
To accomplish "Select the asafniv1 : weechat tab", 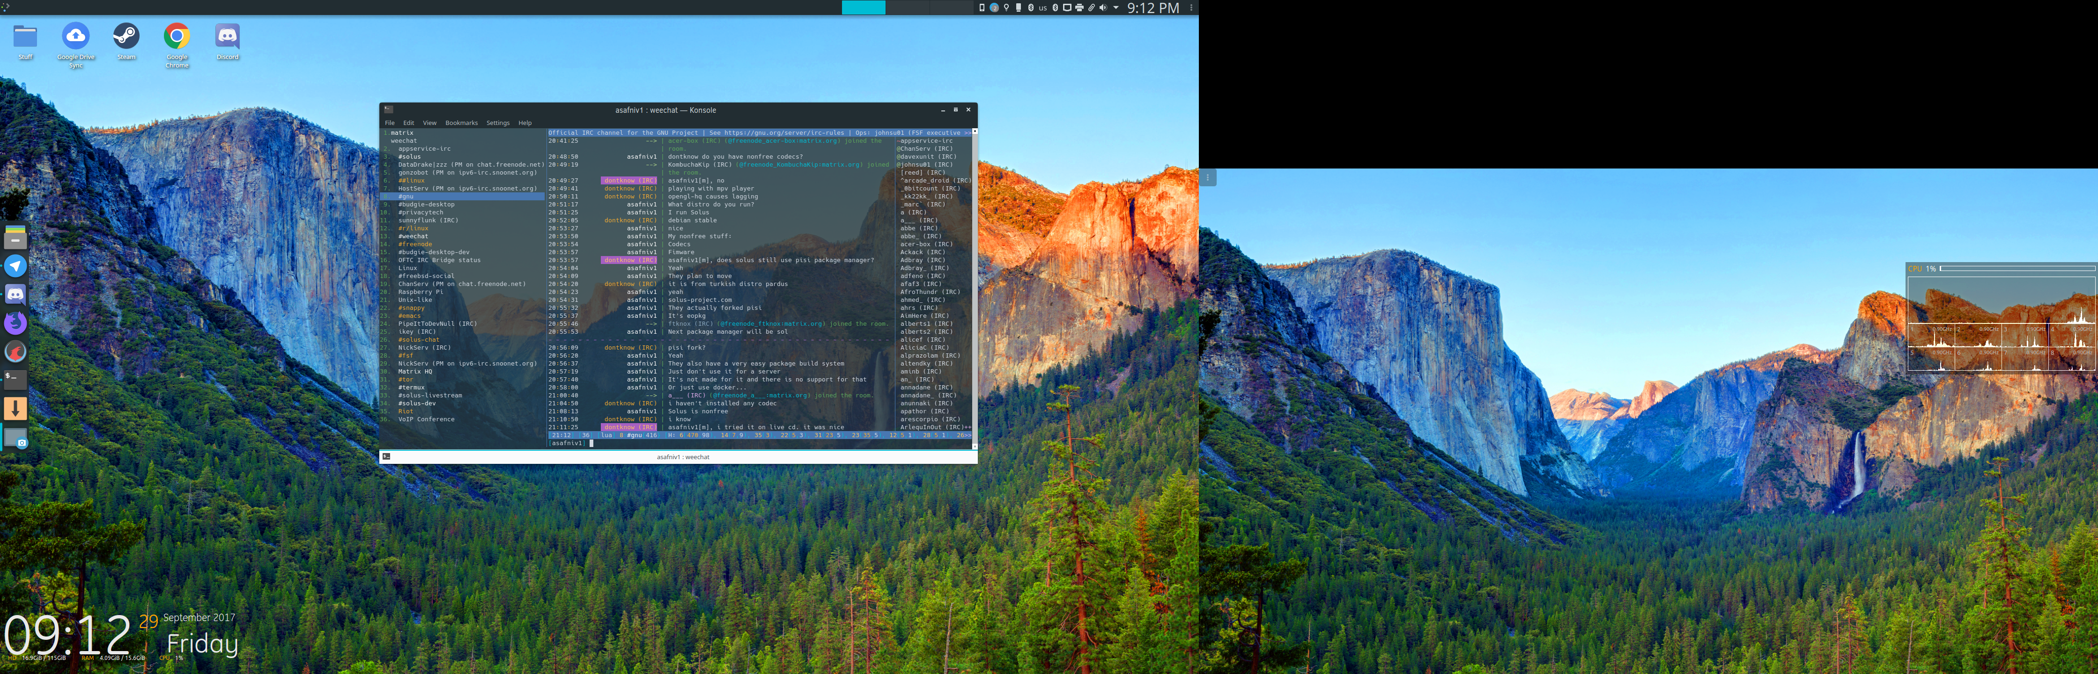I will (x=679, y=457).
